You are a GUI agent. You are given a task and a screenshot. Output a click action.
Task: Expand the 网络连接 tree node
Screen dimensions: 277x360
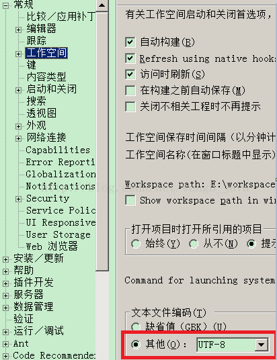18,138
